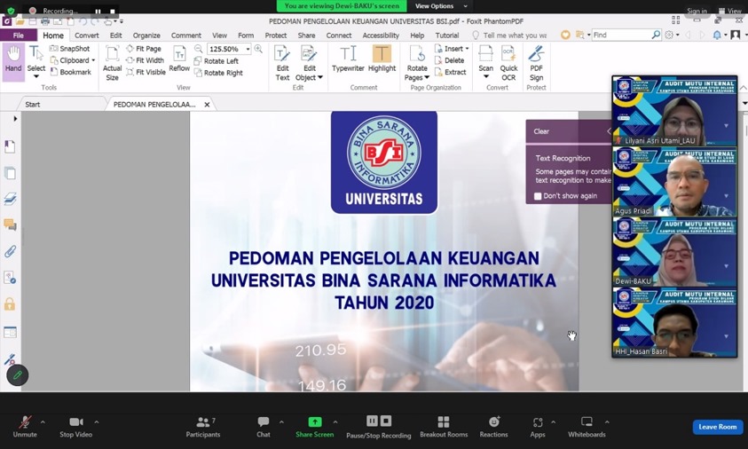Open the Typewriter comment tool

(348, 59)
